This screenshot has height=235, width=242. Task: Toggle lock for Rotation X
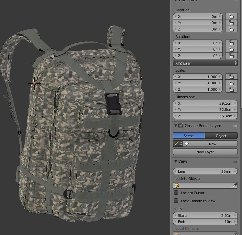[x=231, y=43]
